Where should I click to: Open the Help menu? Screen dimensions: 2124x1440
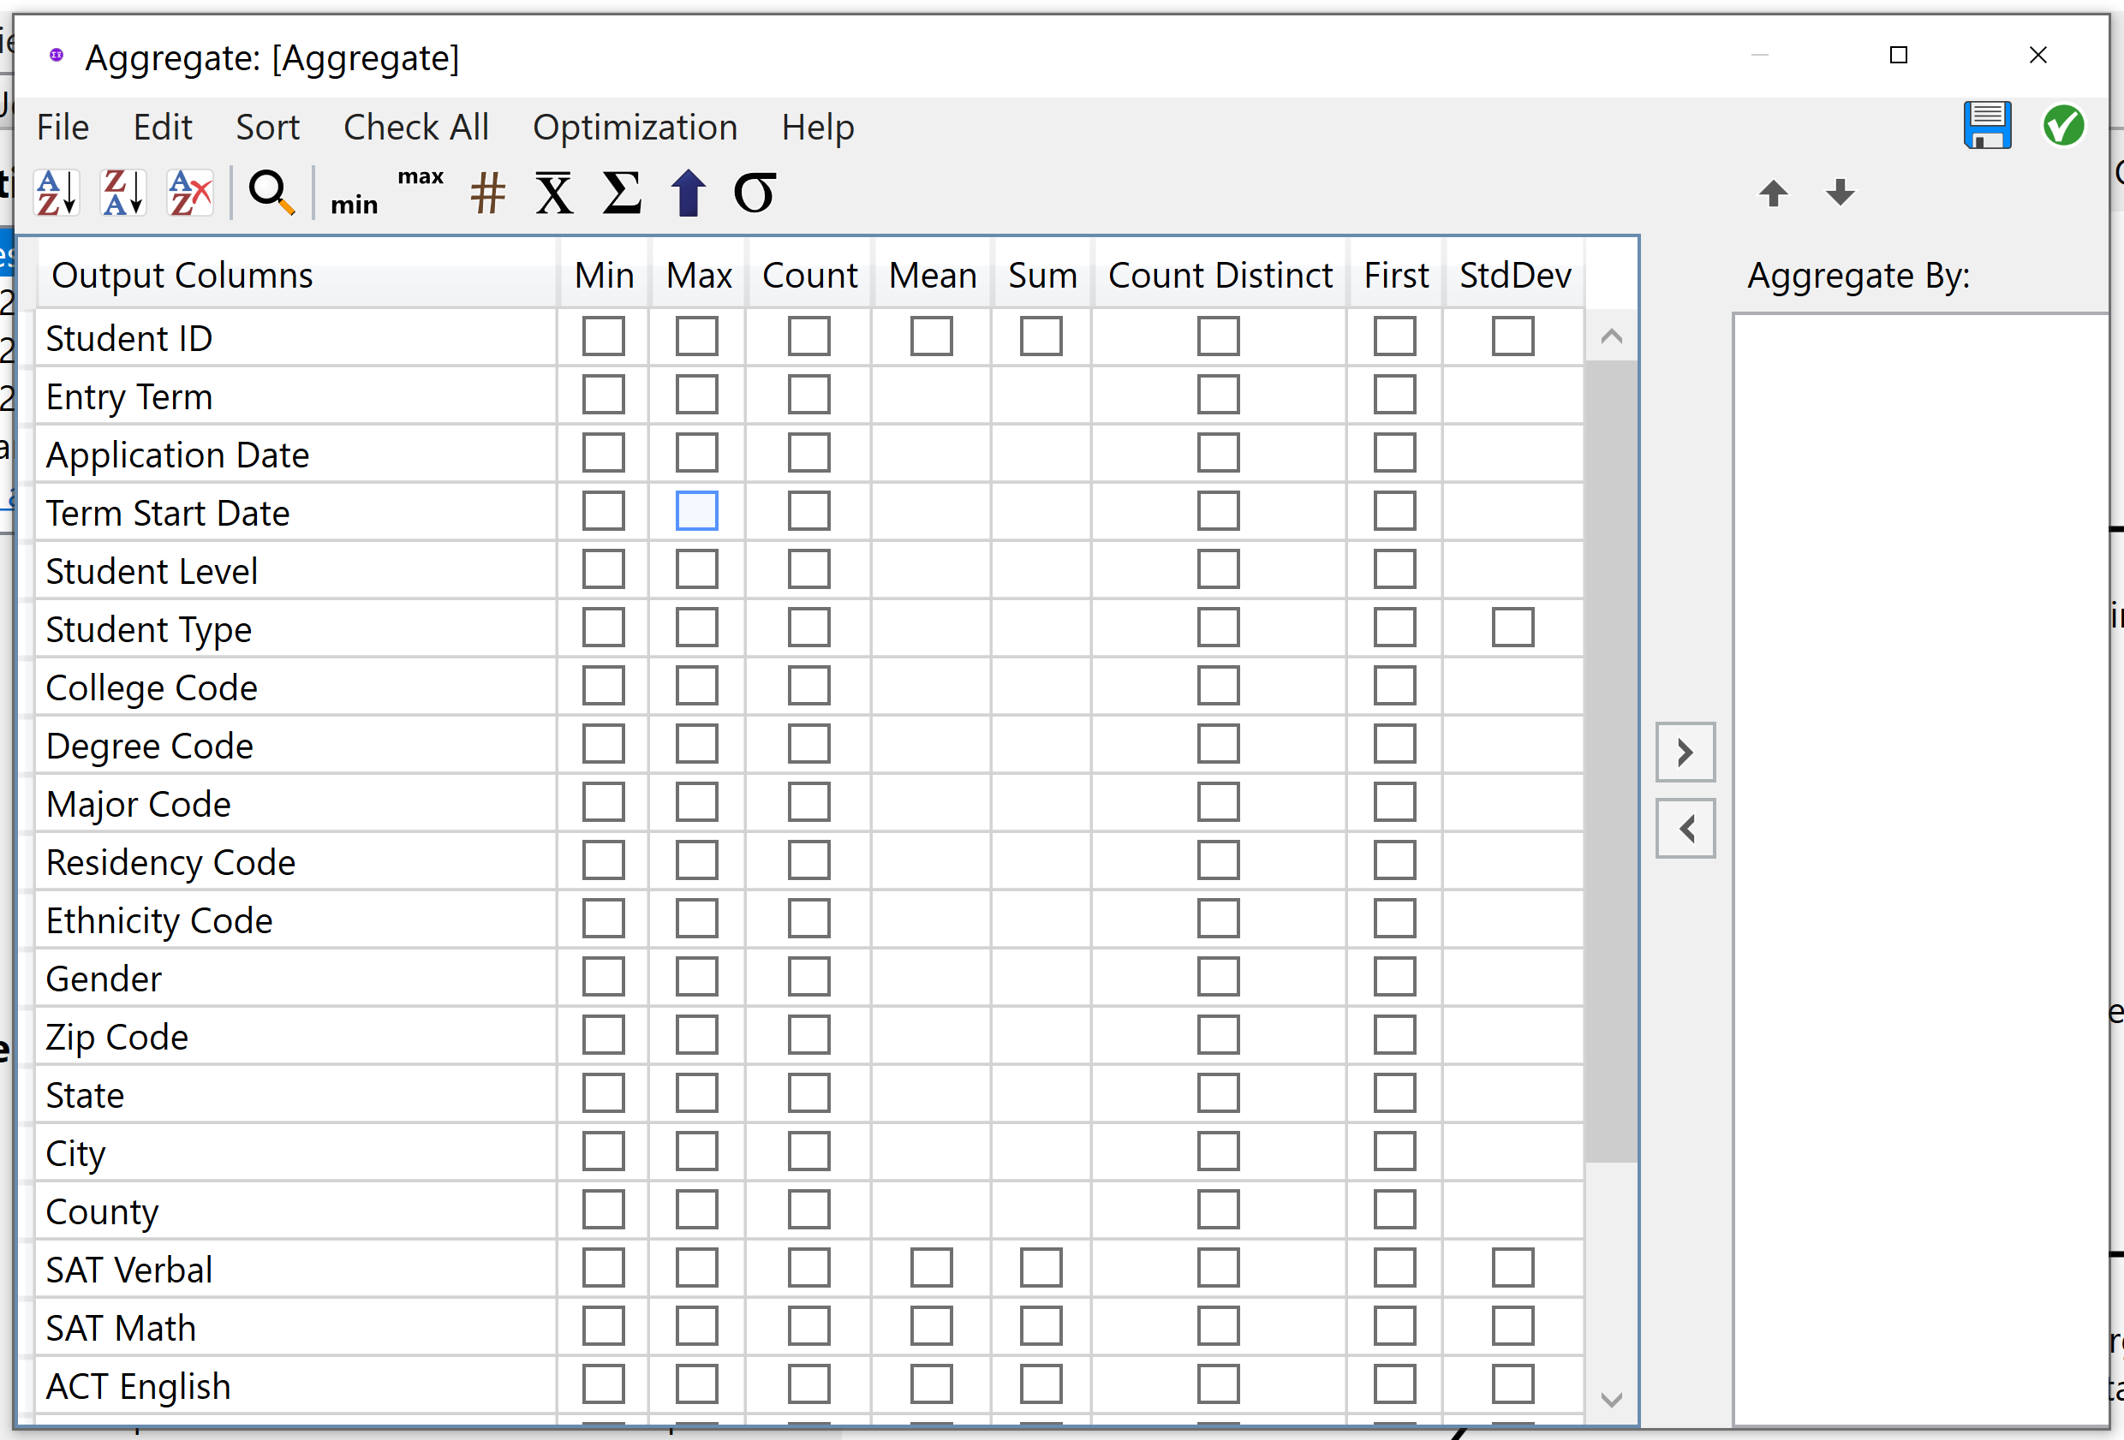(x=818, y=127)
